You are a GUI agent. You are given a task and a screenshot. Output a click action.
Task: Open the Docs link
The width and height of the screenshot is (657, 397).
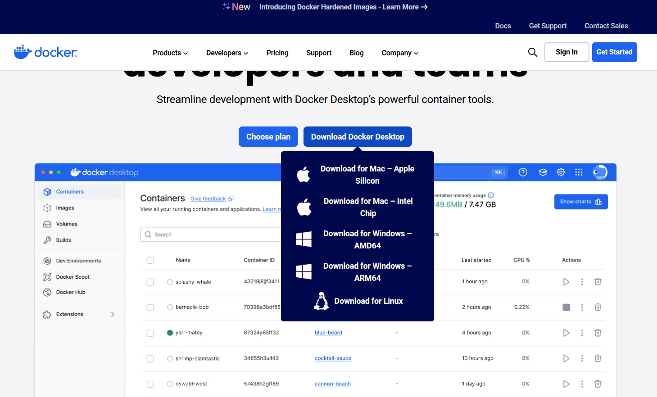point(503,26)
